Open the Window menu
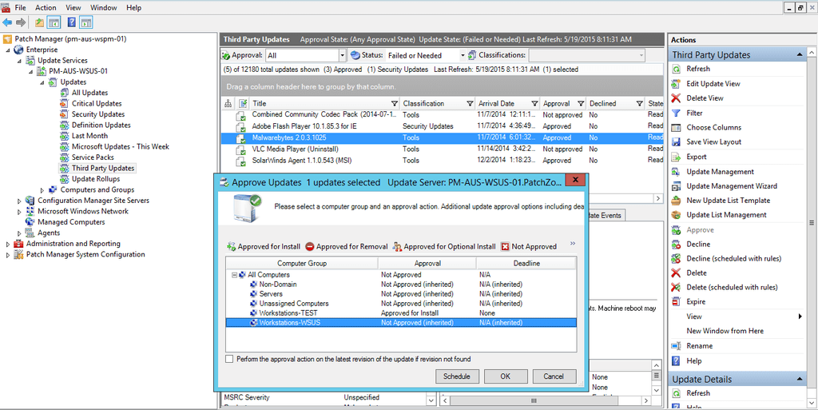818x410 pixels. (x=104, y=8)
